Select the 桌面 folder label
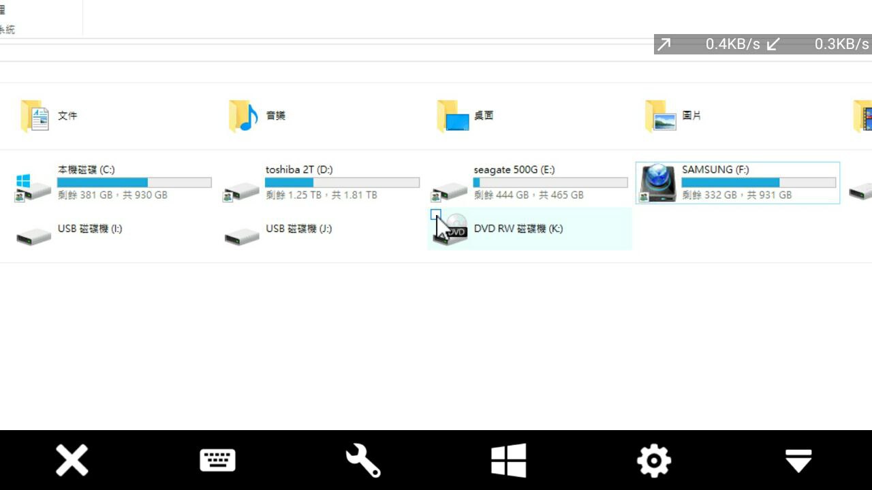The image size is (872, 490). coord(484,116)
